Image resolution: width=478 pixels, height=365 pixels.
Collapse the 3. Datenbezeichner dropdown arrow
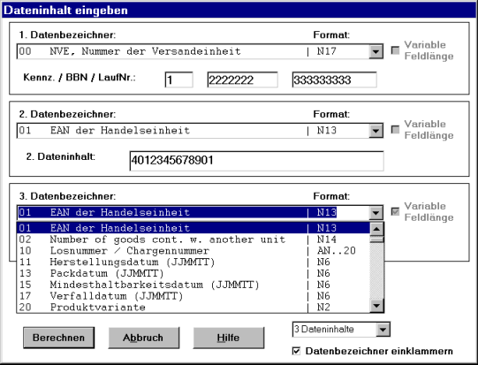tap(376, 212)
